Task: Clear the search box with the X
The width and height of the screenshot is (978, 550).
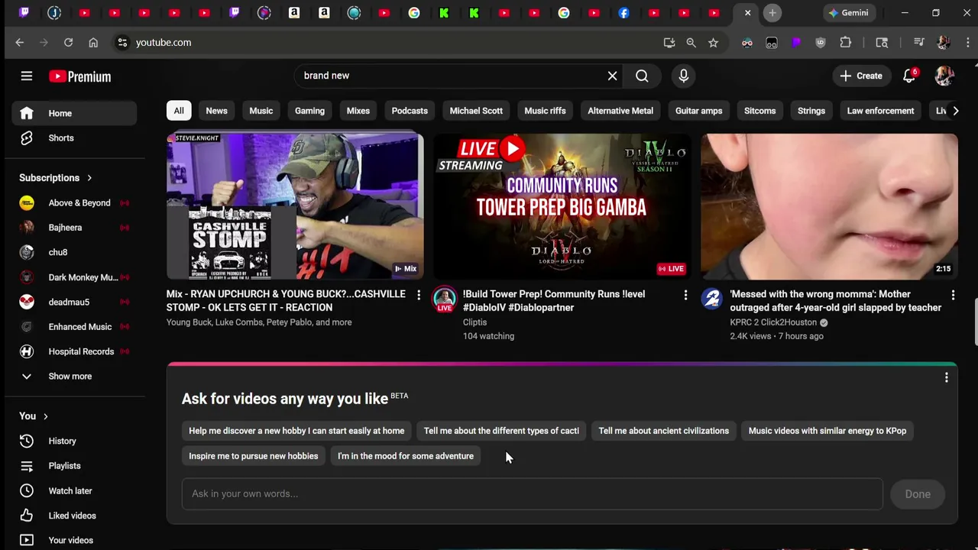Action: (612, 76)
